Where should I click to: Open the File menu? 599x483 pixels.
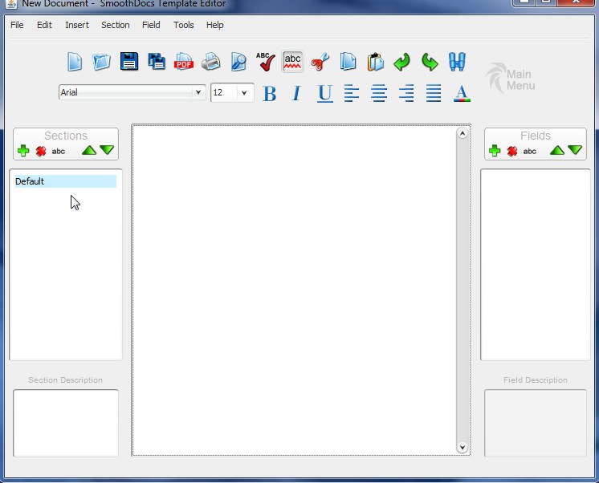coord(17,25)
